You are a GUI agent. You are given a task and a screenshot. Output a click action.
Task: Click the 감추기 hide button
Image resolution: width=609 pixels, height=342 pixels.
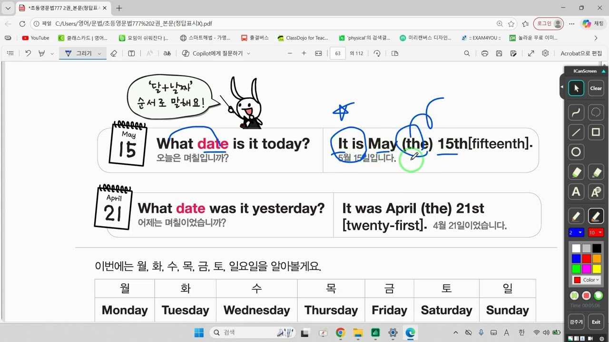click(x=576, y=322)
